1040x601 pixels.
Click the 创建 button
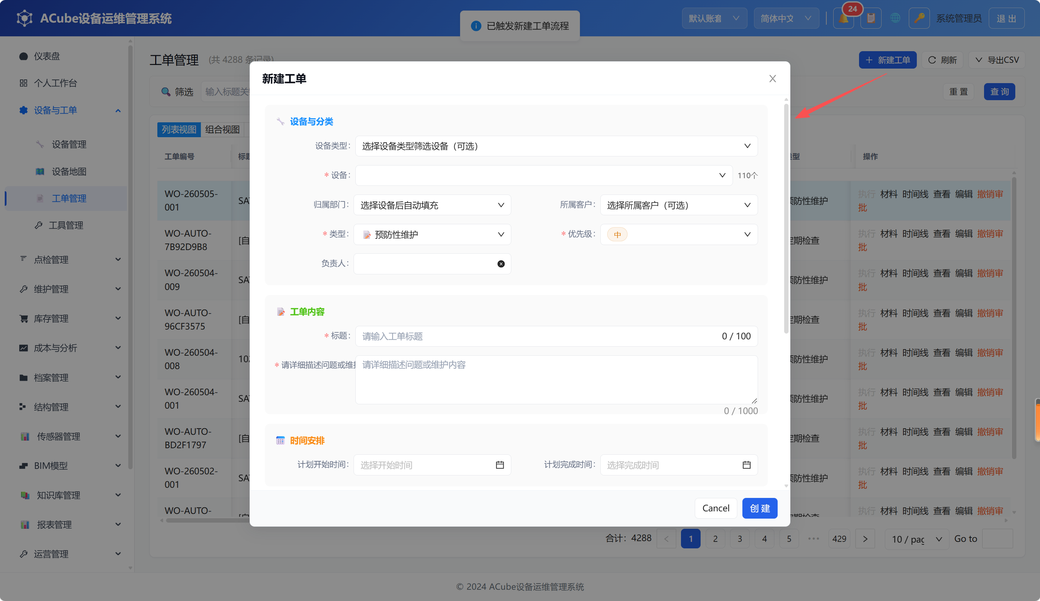tap(760, 508)
